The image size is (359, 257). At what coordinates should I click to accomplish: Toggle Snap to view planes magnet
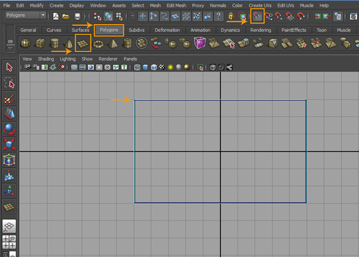pos(290,16)
